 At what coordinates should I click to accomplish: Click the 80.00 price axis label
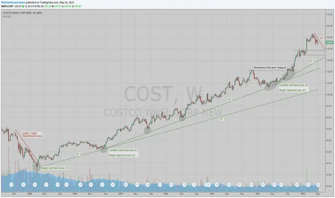[329, 117]
